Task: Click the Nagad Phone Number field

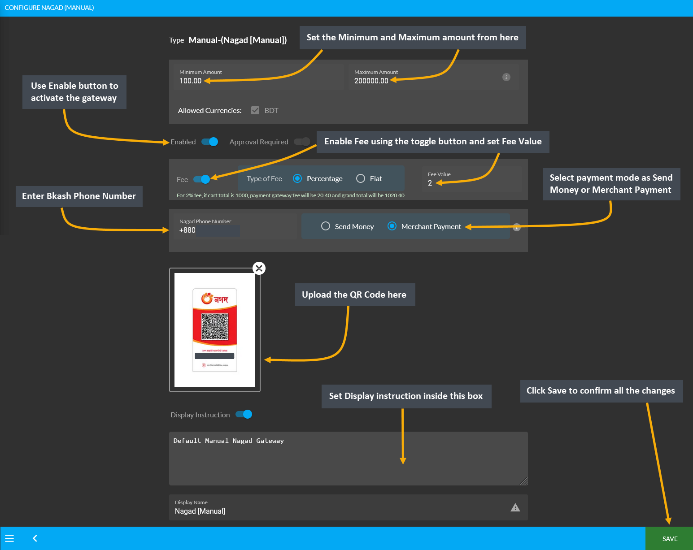Action: (x=235, y=226)
